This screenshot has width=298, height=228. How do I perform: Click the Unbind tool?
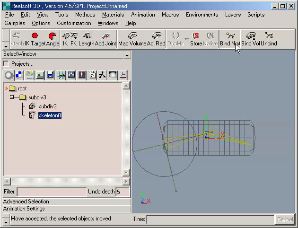(269, 39)
